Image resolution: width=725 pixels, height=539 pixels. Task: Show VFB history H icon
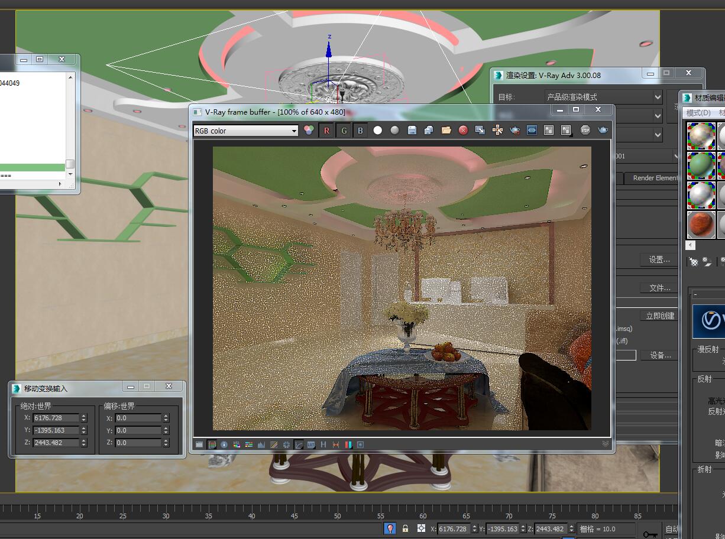323,444
